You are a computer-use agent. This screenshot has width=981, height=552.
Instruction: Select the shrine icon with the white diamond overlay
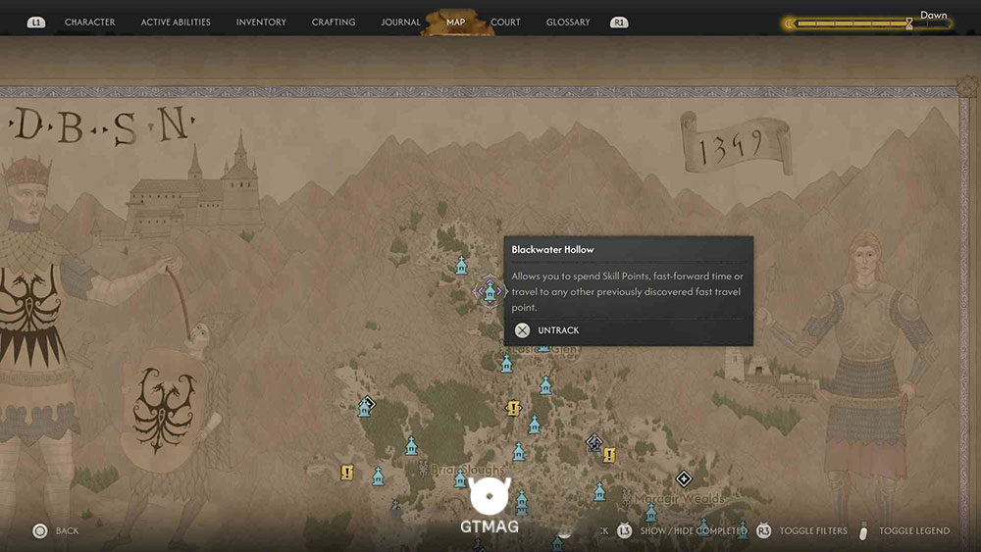pyautogui.click(x=365, y=408)
